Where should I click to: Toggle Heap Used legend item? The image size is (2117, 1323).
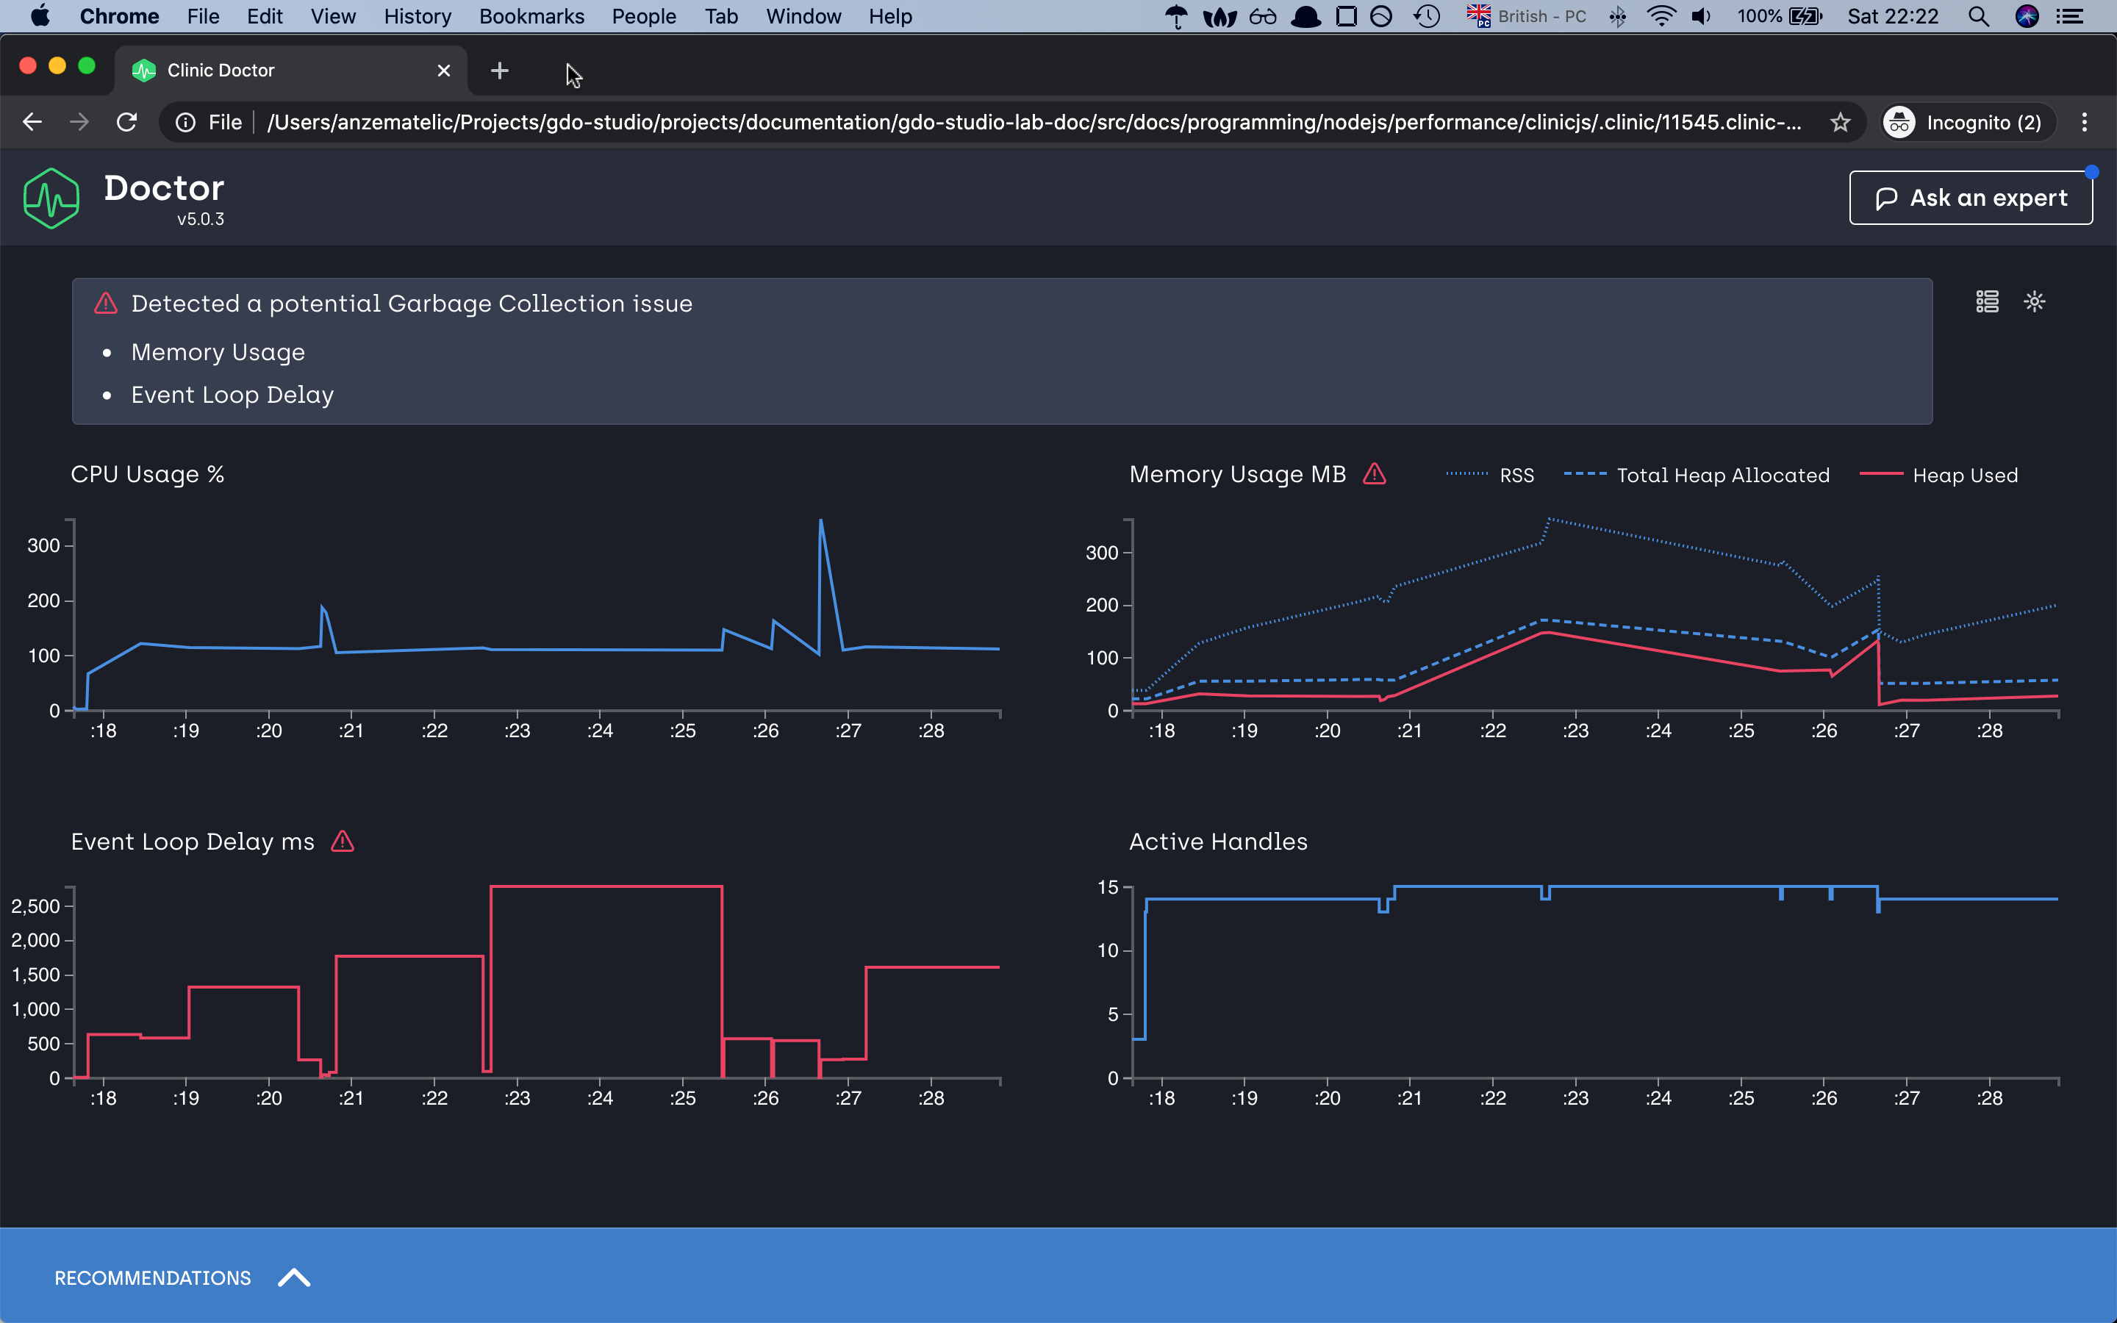click(x=1964, y=475)
